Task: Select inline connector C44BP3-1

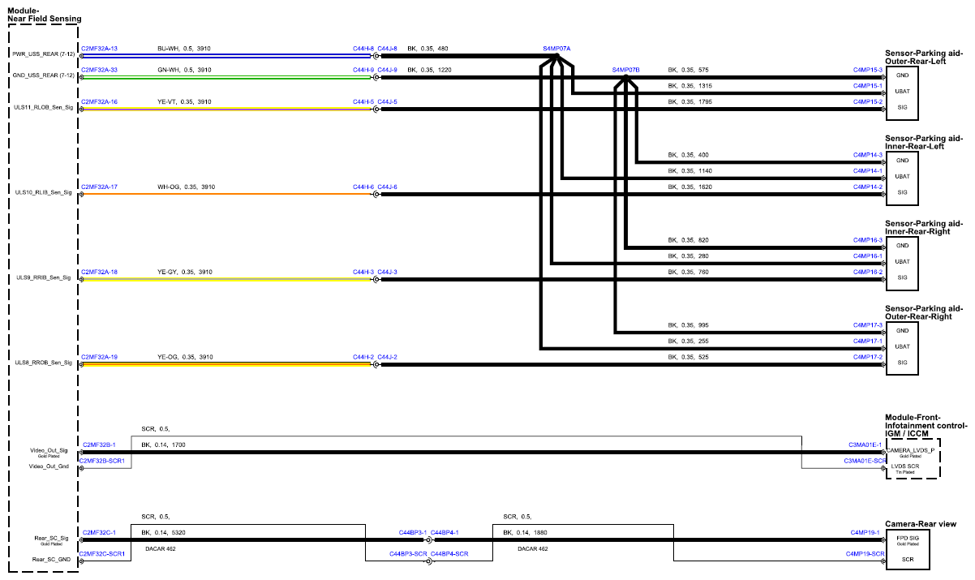Action: click(x=413, y=532)
